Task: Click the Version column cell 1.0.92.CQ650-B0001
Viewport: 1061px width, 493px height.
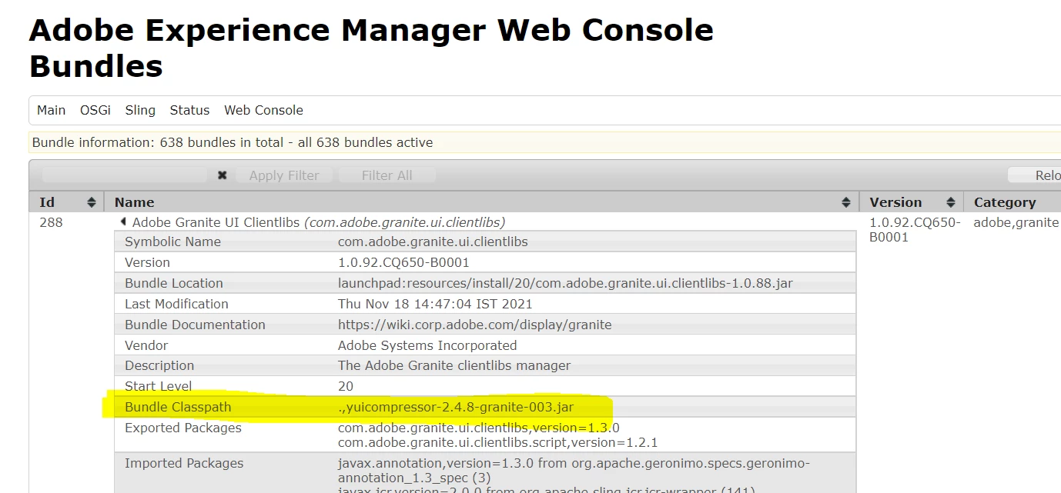Action: (x=915, y=229)
